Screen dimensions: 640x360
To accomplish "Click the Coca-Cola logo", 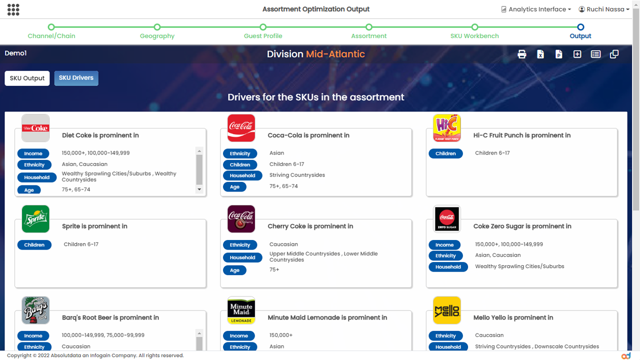I will click(x=241, y=128).
